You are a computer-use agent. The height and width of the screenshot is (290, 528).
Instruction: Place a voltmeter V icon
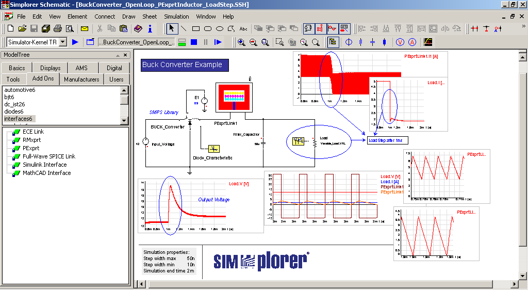click(400, 42)
